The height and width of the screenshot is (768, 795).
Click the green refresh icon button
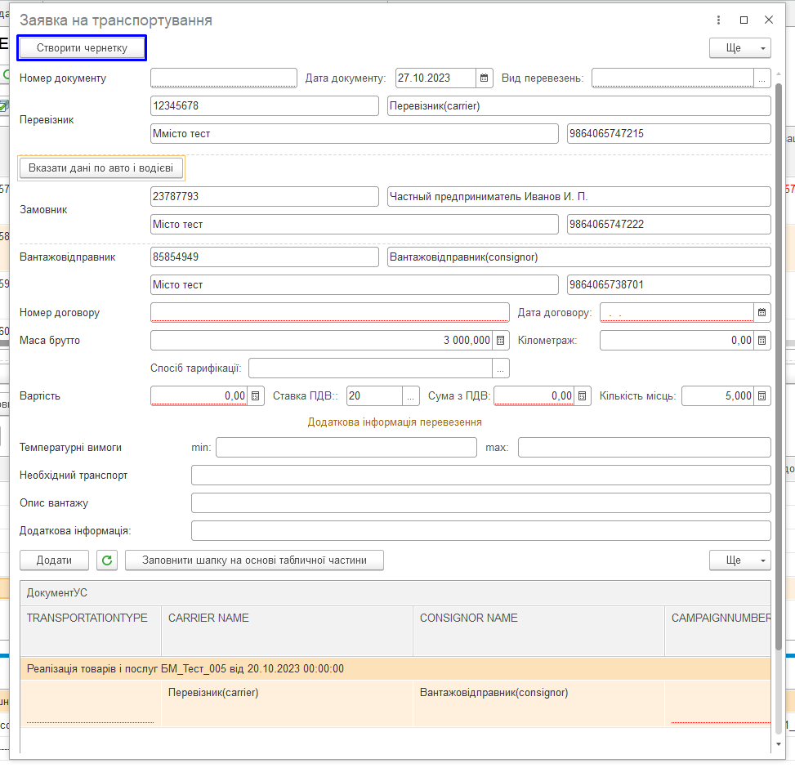click(107, 560)
